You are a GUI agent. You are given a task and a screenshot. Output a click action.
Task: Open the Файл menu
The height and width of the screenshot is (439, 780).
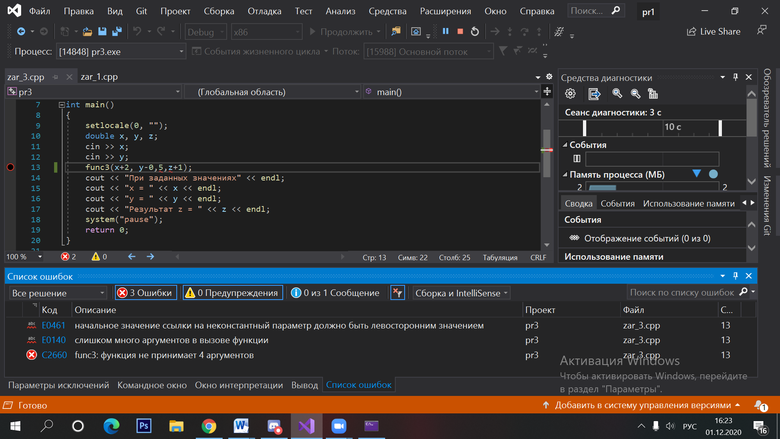tap(39, 11)
